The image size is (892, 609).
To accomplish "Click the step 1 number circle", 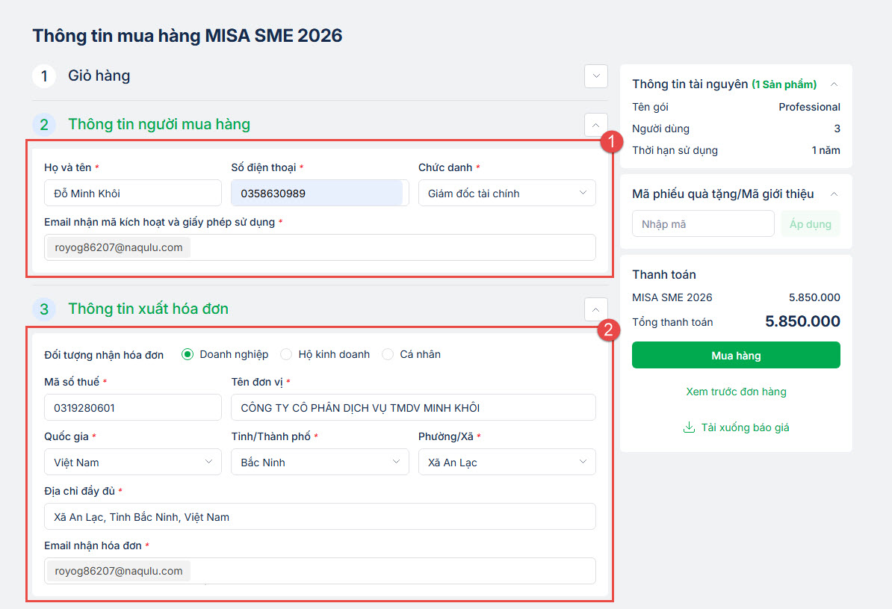I will click(44, 76).
